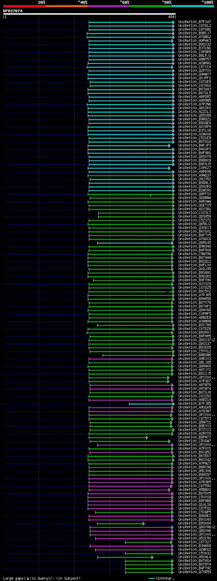
Task: Select label UniRef100_Q8S2K0
Action: (195, 108)
